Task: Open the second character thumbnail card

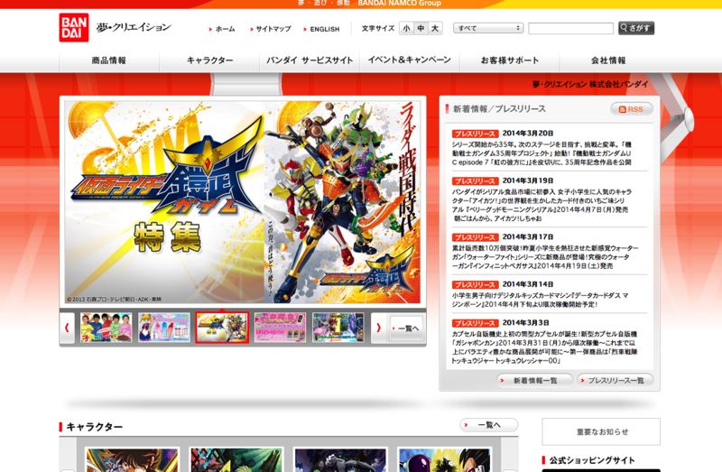Action: click(236, 459)
